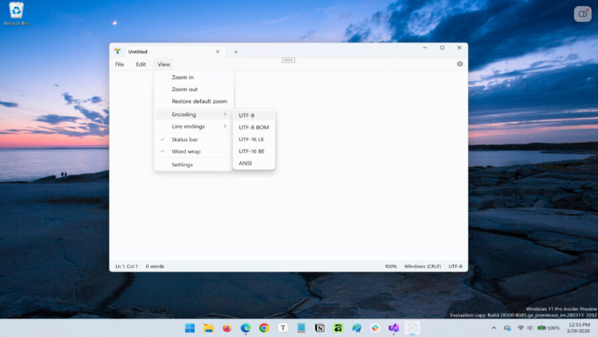Select UTF-8 encoding option
598x337 pixels.
[247, 115]
